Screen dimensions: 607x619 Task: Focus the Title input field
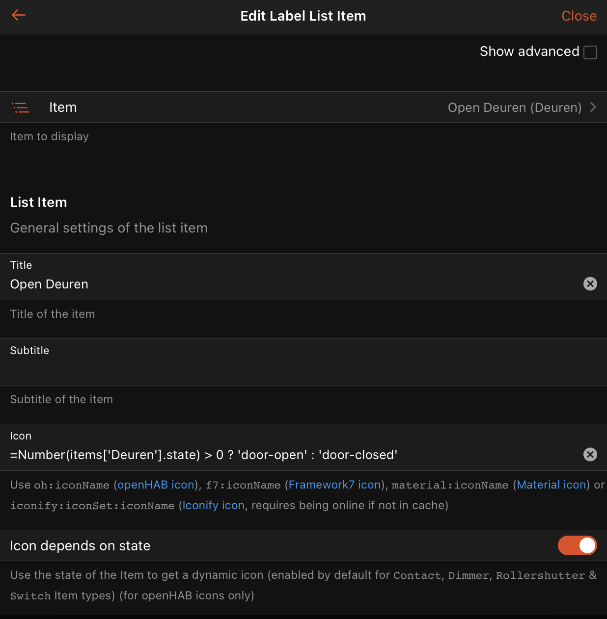(290, 284)
